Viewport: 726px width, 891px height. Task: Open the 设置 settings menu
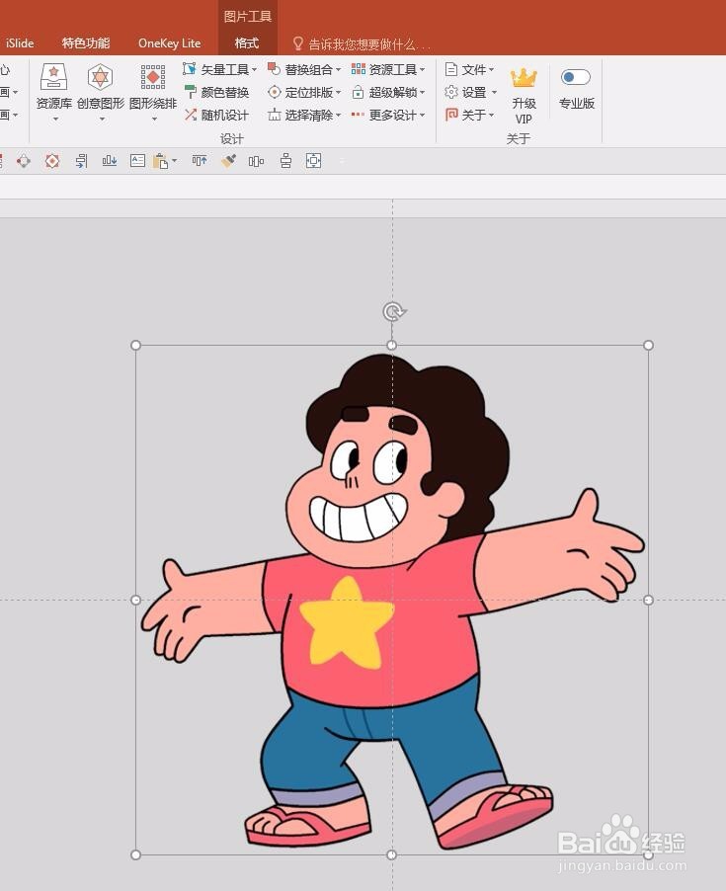point(470,92)
